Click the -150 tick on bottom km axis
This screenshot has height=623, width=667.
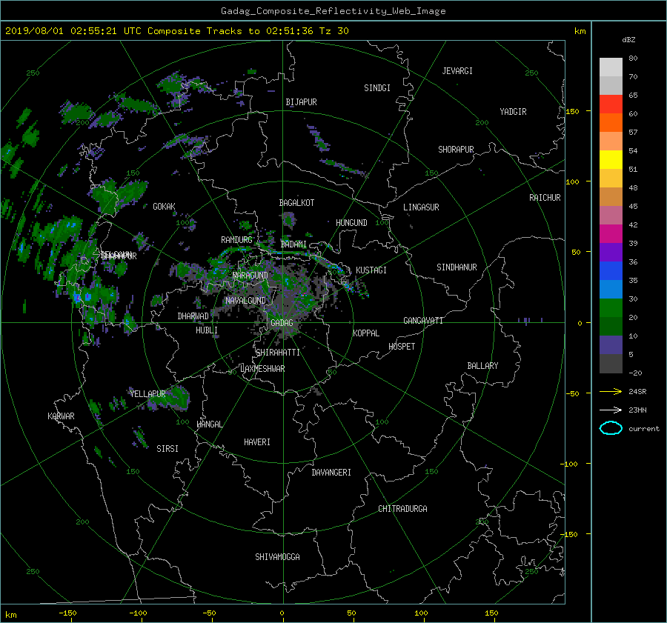tap(67, 613)
